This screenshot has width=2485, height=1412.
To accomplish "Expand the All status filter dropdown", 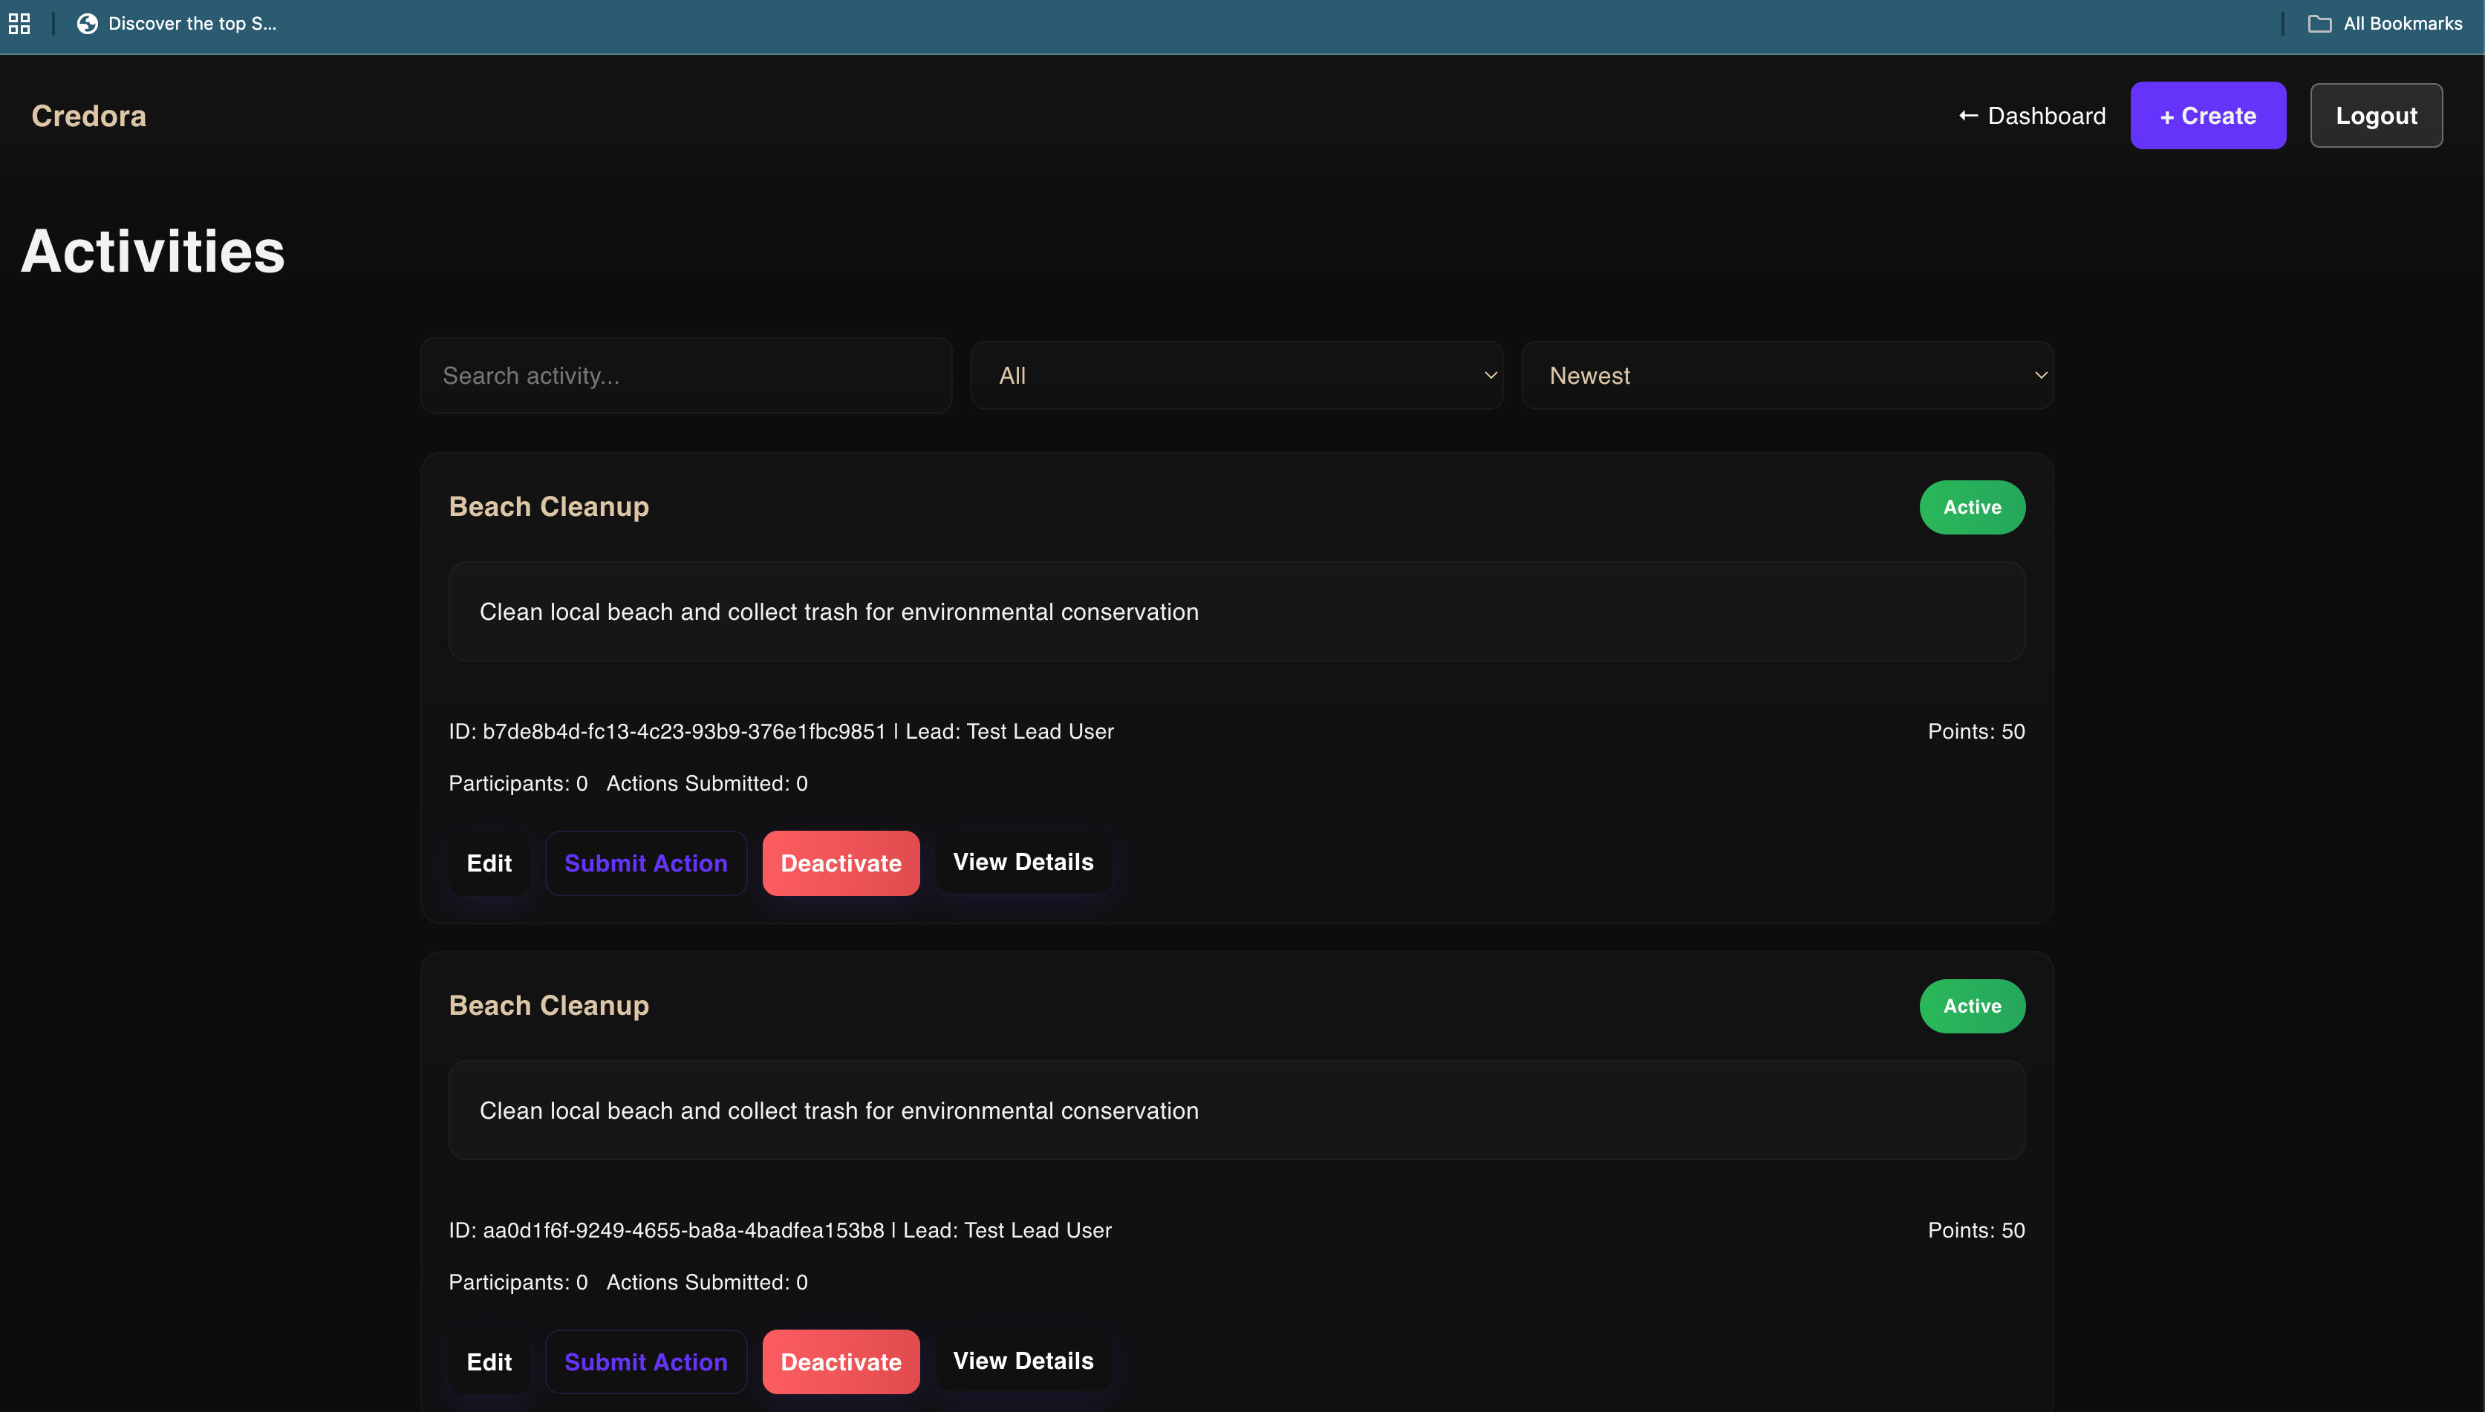I will pyautogui.click(x=1236, y=376).
